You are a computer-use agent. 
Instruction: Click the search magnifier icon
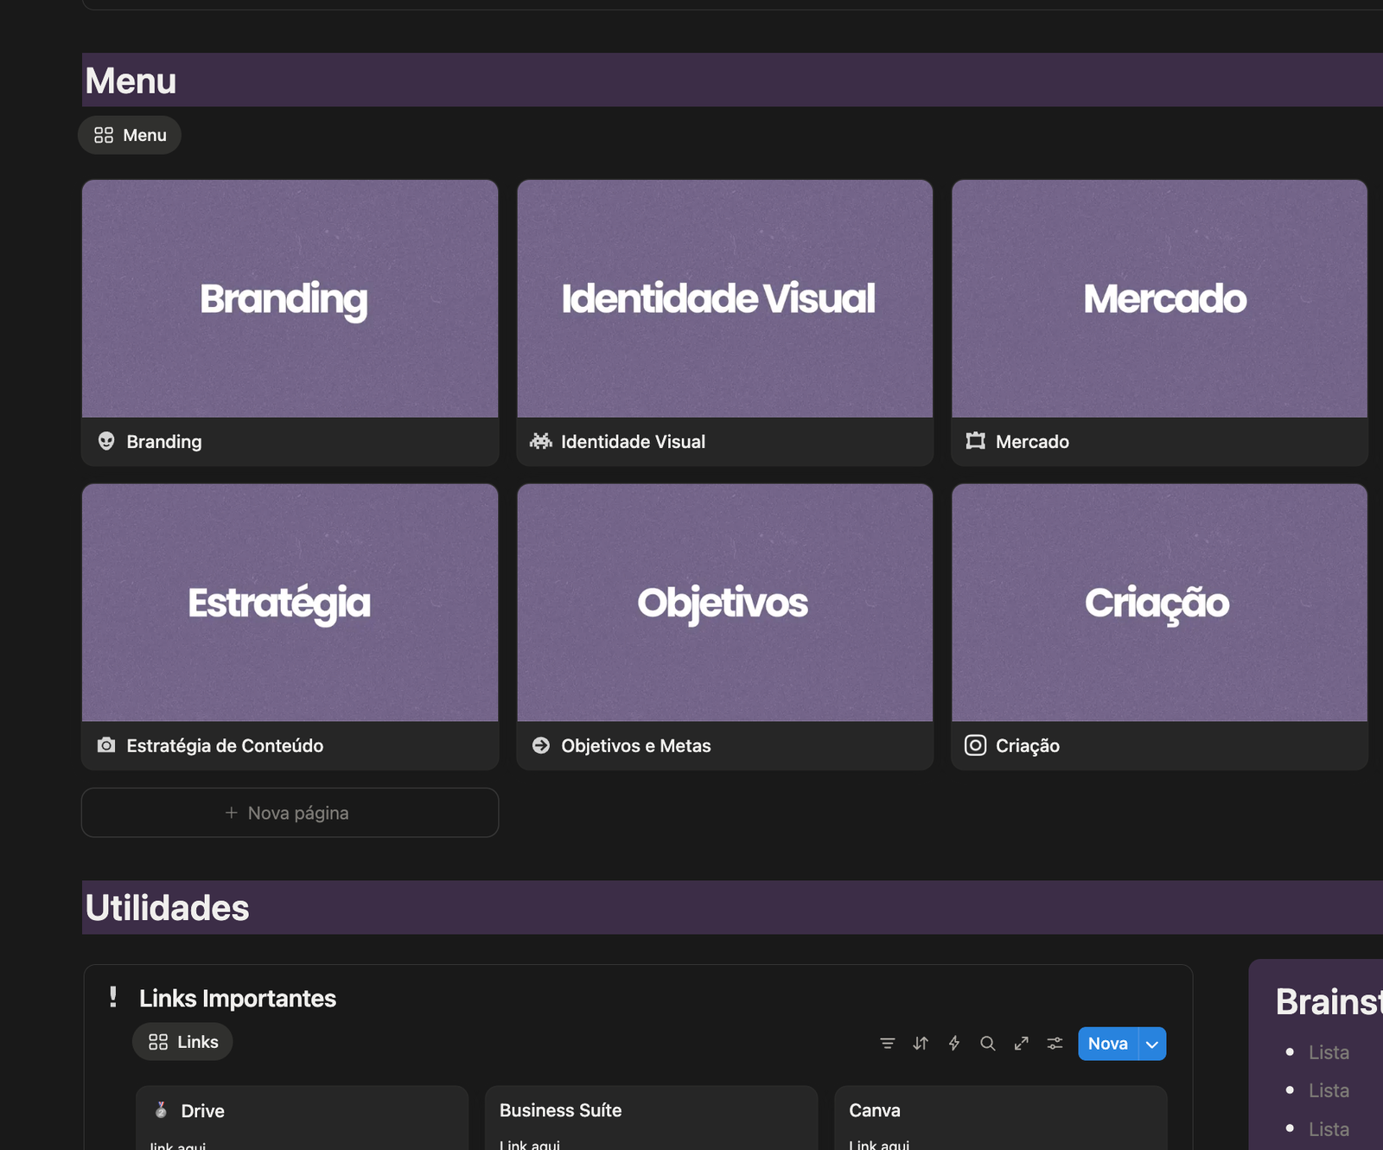click(987, 1044)
